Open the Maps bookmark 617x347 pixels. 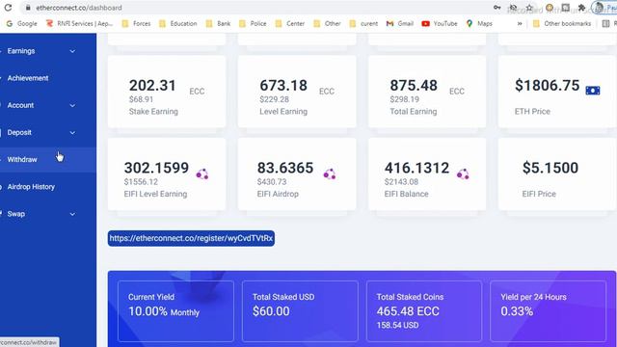coord(479,23)
